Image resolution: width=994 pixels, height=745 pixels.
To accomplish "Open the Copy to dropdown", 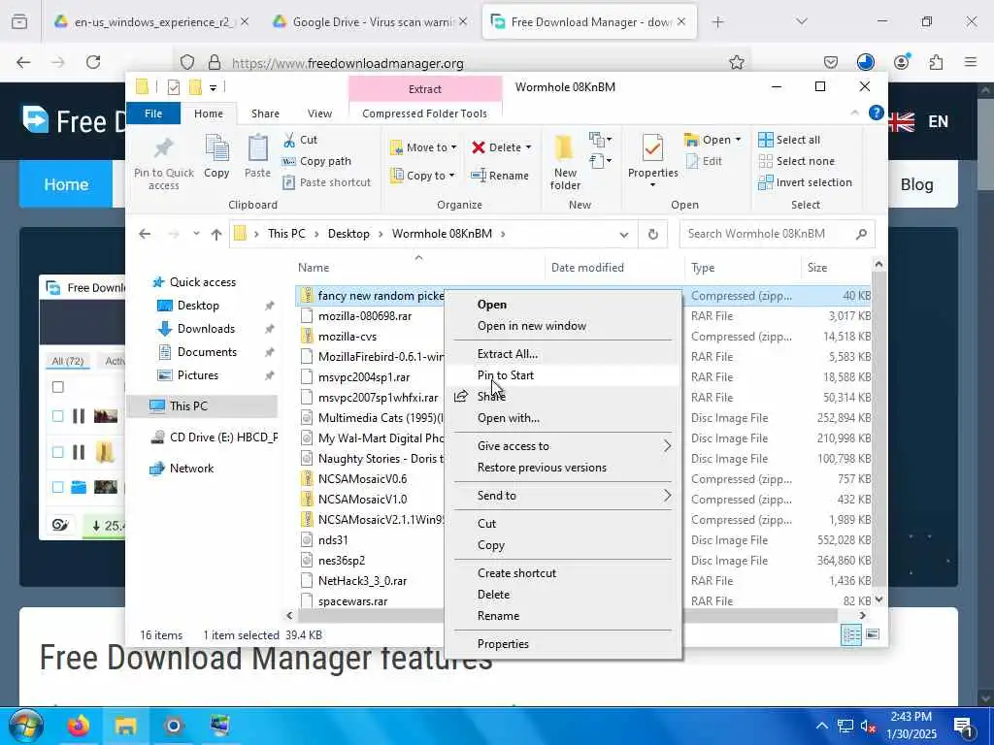I will (x=422, y=176).
